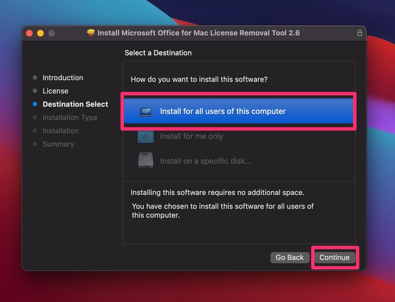Click the home icon for me only
Image resolution: width=395 pixels, height=302 pixels.
click(x=146, y=136)
